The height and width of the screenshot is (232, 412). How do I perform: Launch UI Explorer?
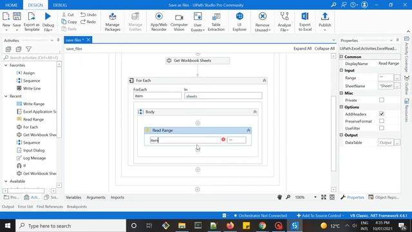click(239, 21)
